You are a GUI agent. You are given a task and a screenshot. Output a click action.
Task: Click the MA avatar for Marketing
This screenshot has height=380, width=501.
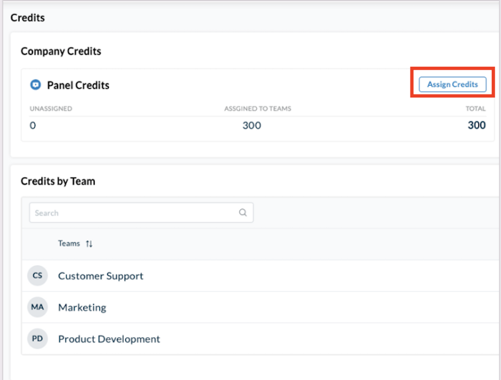coord(37,307)
